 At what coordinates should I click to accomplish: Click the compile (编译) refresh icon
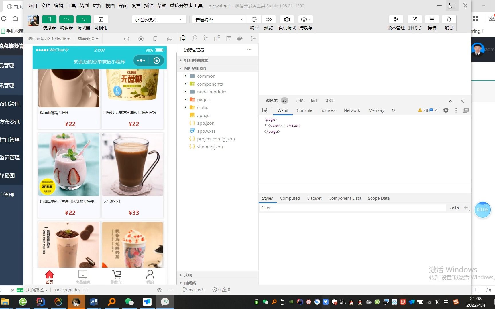(x=254, y=19)
